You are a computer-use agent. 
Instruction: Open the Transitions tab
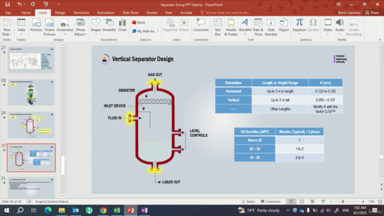point(81,13)
